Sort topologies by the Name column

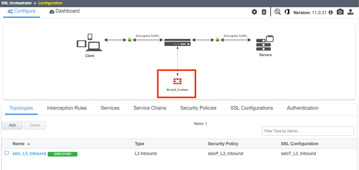coord(18,144)
